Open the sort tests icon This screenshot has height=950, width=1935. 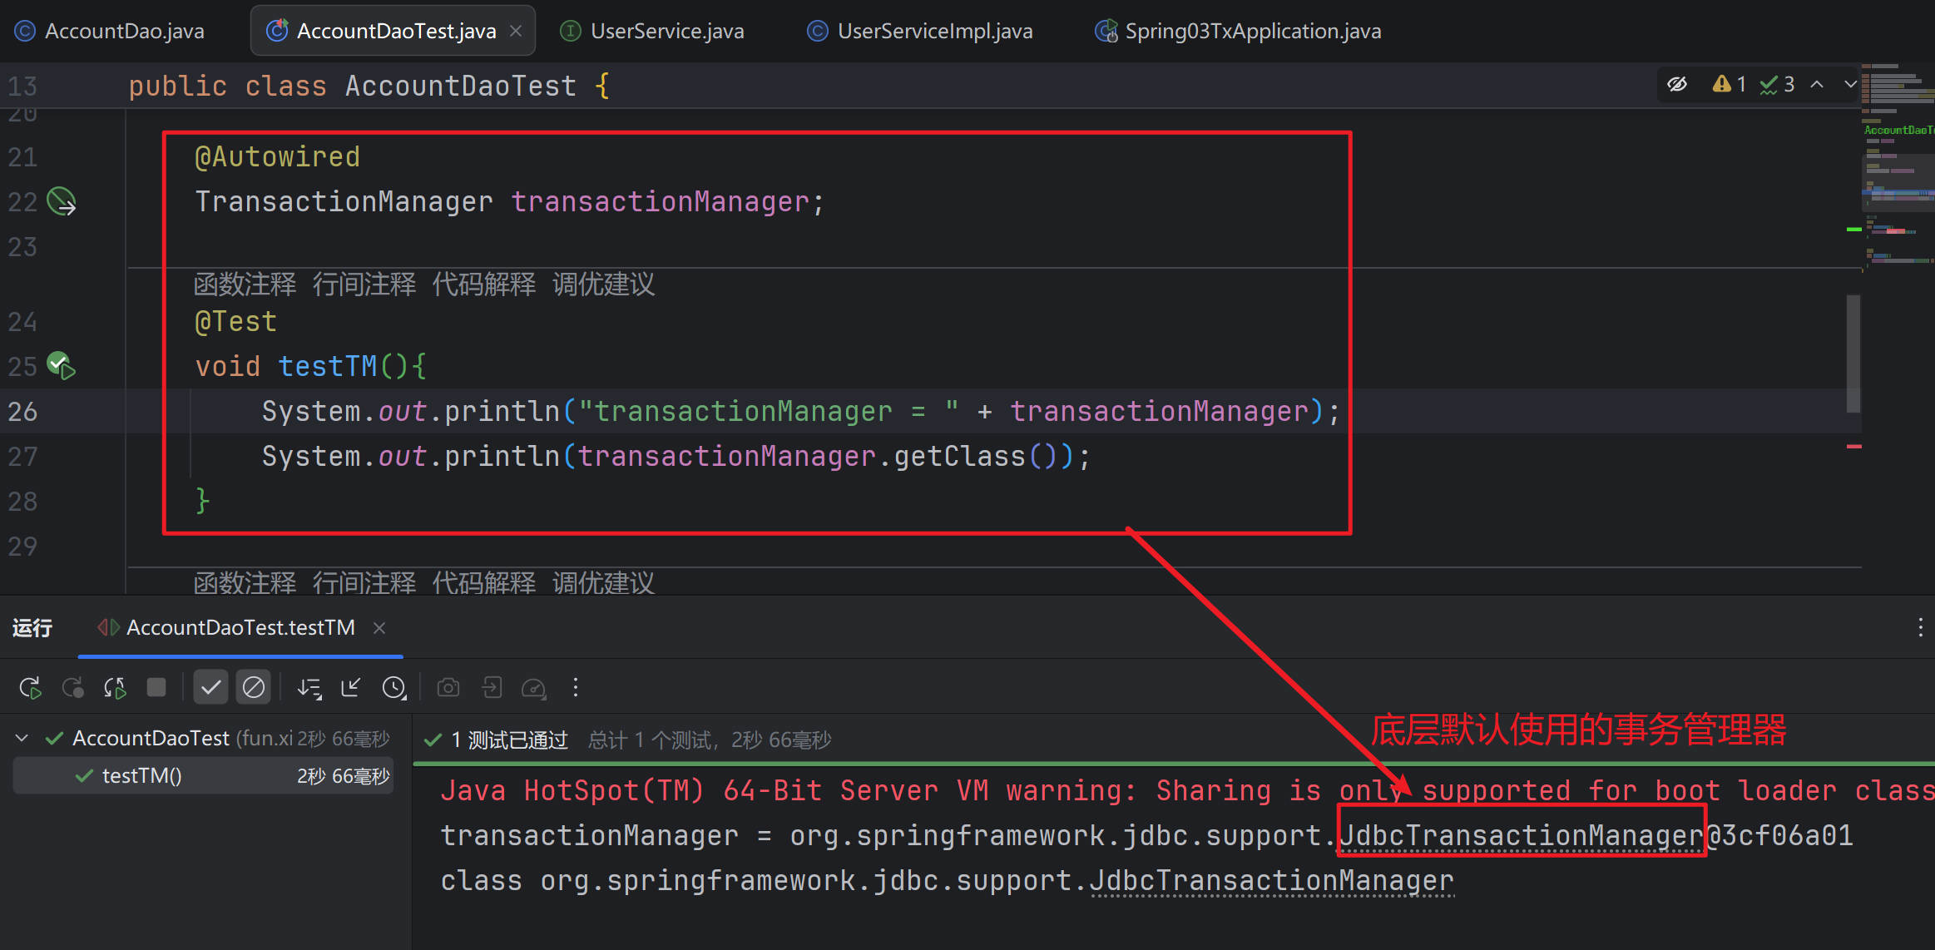[x=309, y=687]
